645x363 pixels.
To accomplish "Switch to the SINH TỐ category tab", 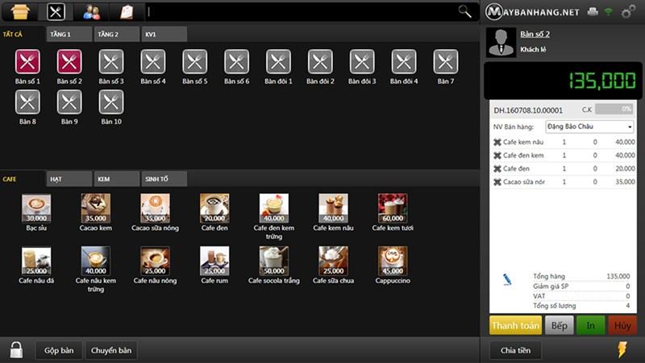I will [x=164, y=179].
